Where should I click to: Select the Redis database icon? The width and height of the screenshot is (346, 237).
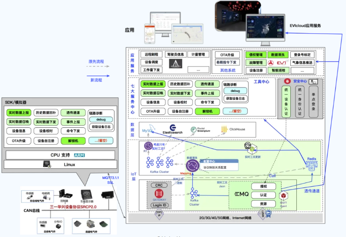pos(311,166)
